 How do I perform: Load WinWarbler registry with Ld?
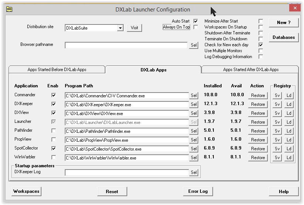pos(289,158)
